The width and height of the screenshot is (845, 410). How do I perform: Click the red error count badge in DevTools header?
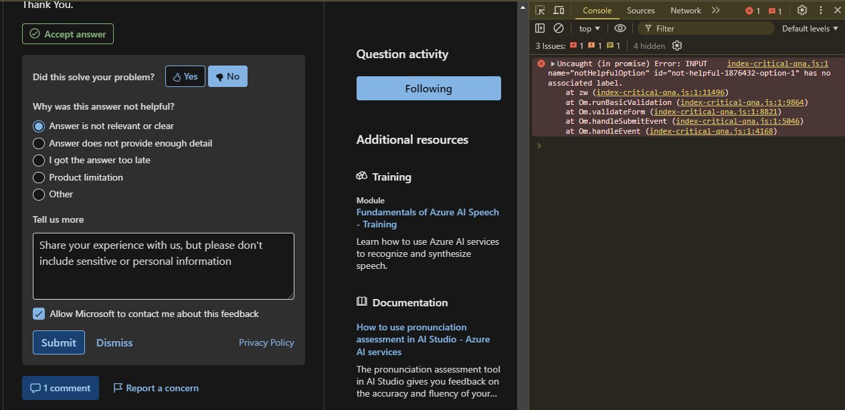753,11
